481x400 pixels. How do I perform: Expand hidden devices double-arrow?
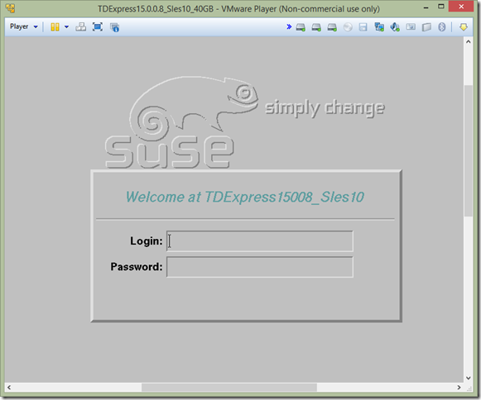coord(289,27)
